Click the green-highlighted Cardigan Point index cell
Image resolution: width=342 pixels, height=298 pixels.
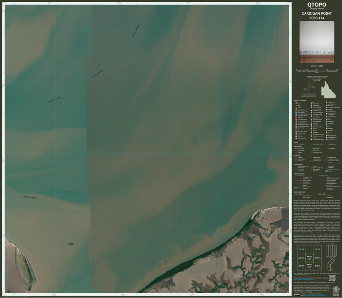coord(309,258)
